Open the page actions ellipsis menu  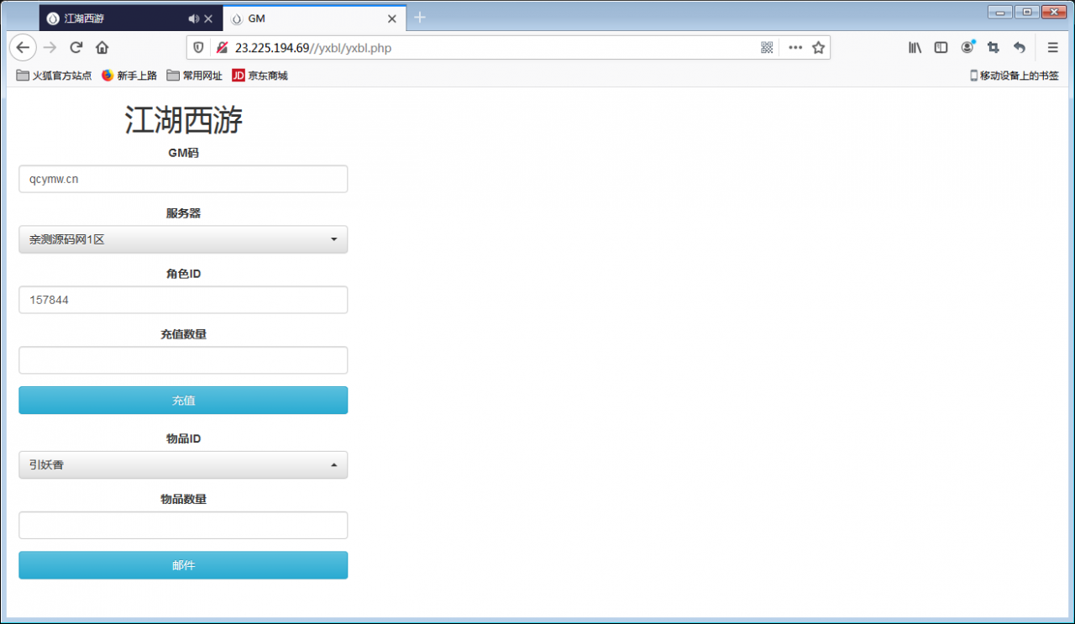click(x=794, y=48)
